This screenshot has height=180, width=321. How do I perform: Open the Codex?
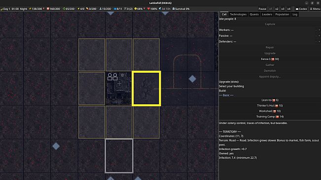click(x=301, y=9)
